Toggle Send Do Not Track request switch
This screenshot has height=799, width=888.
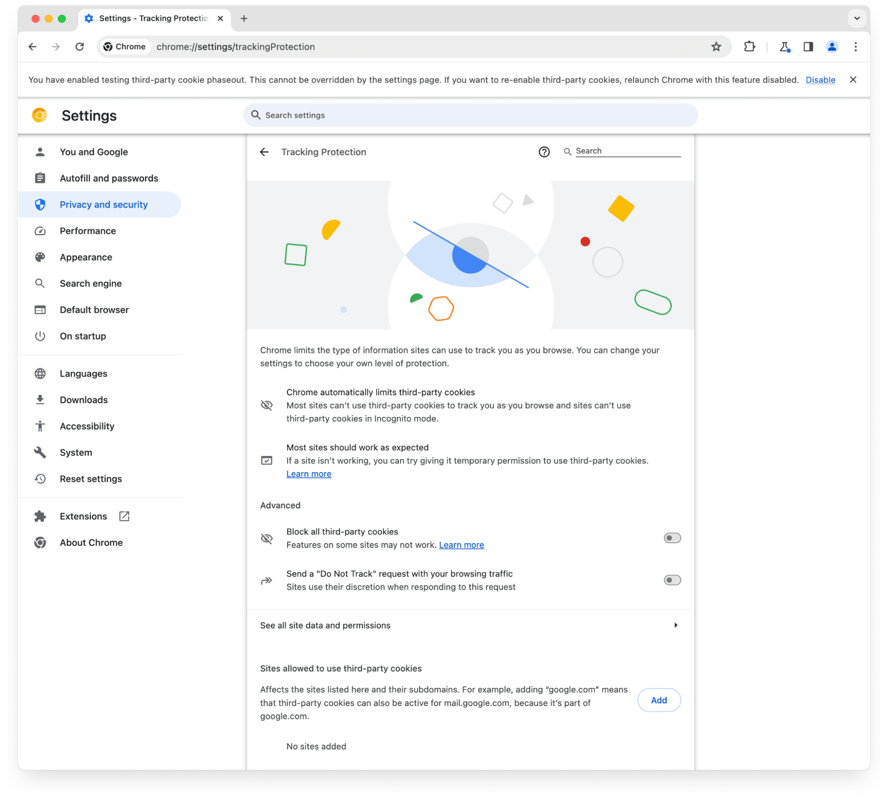point(671,579)
